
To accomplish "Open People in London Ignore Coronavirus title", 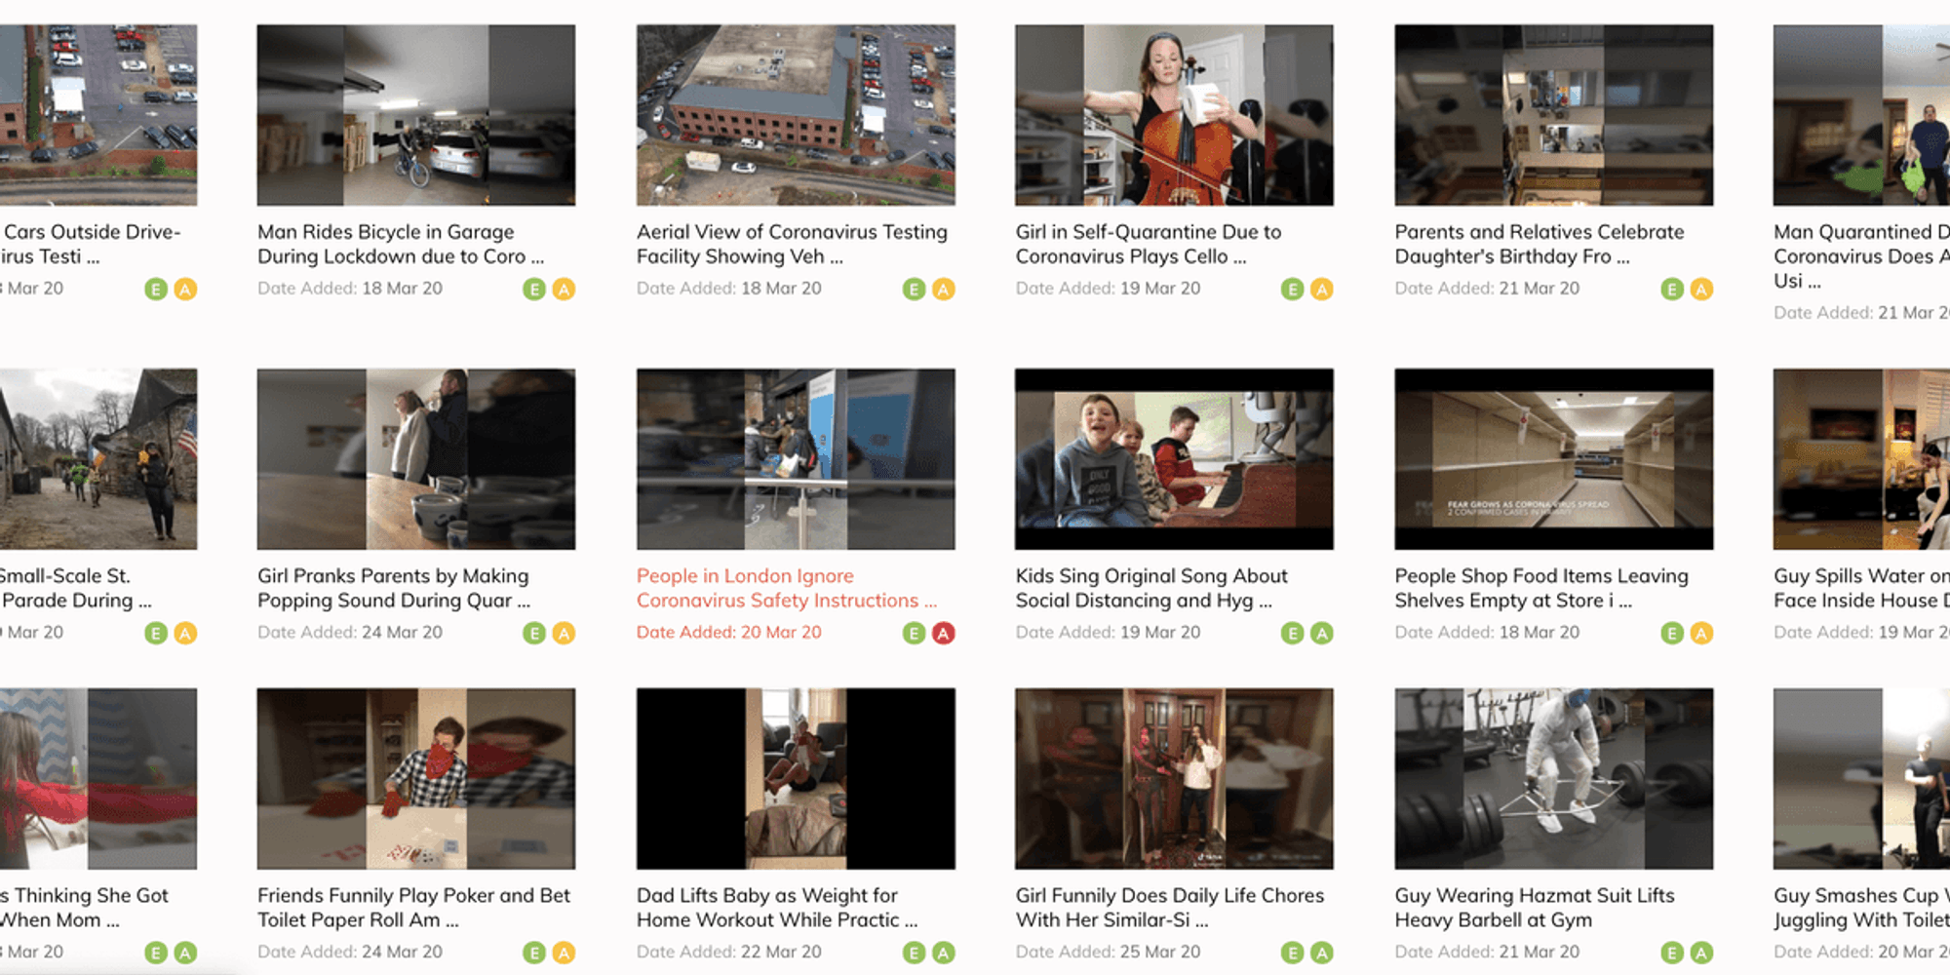I will [x=786, y=588].
